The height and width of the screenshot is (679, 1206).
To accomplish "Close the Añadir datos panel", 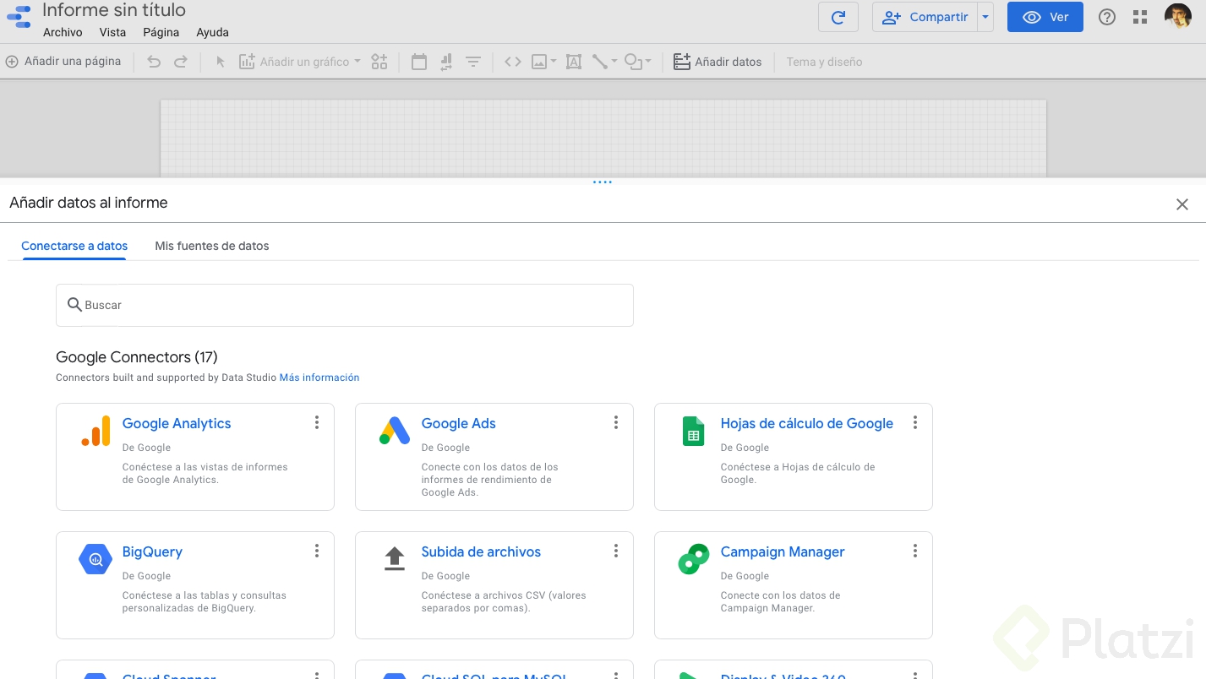I will click(1181, 204).
